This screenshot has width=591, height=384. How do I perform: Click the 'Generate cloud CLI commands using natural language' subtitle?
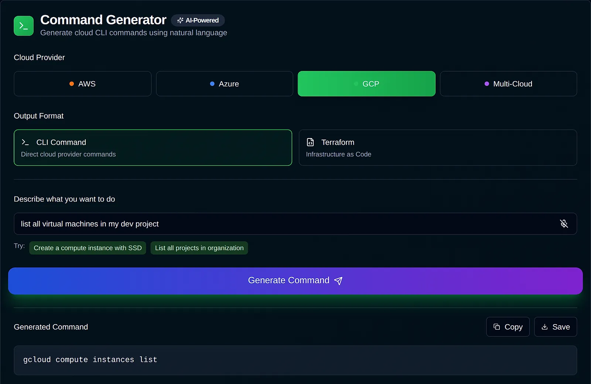[x=134, y=33]
